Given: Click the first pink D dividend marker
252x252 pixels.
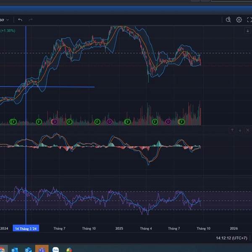Looking at the screenshot, I should (54, 122).
